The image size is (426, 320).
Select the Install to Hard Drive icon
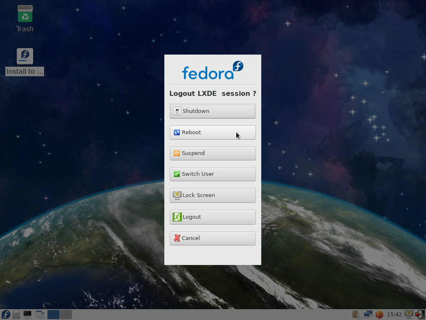coord(25,62)
